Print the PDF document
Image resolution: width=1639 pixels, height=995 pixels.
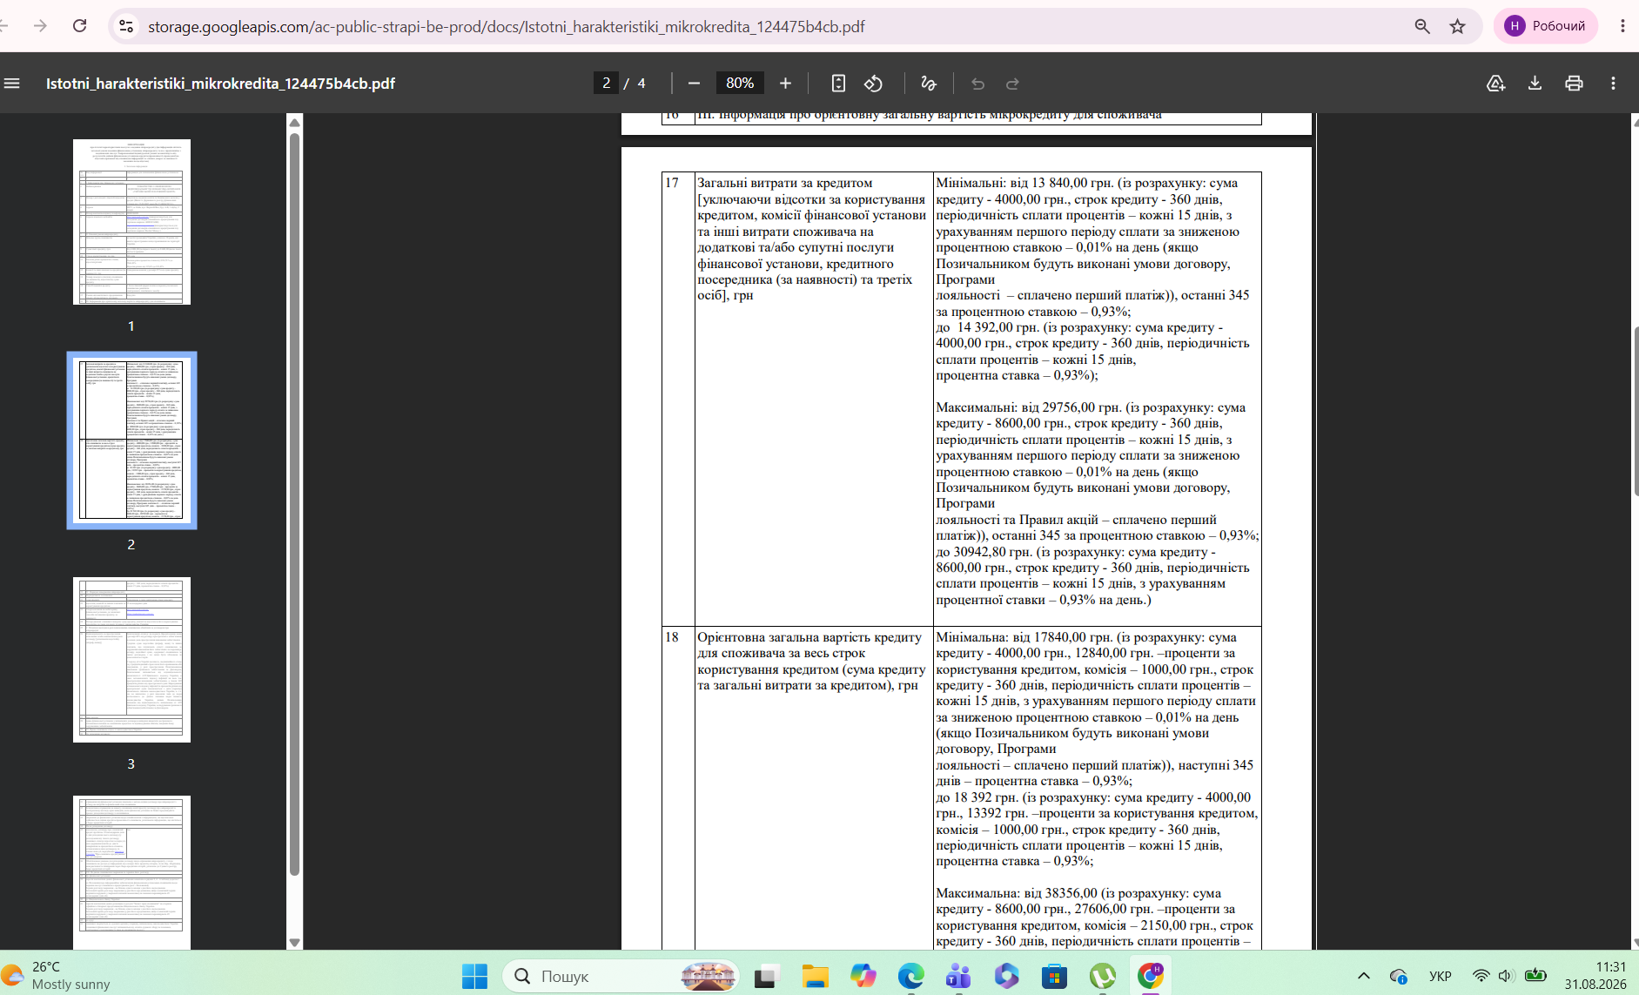click(x=1574, y=84)
